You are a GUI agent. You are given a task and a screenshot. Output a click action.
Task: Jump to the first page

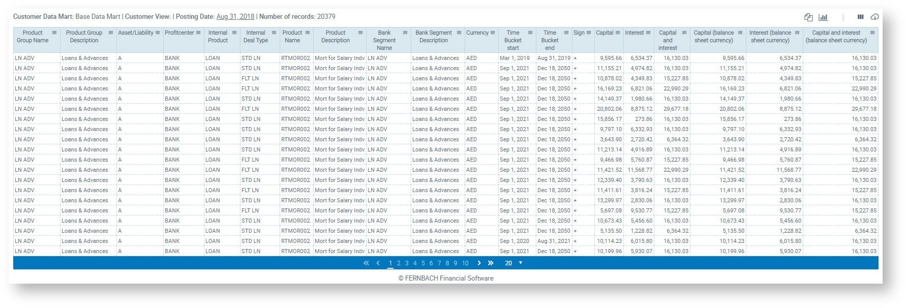[366, 263]
